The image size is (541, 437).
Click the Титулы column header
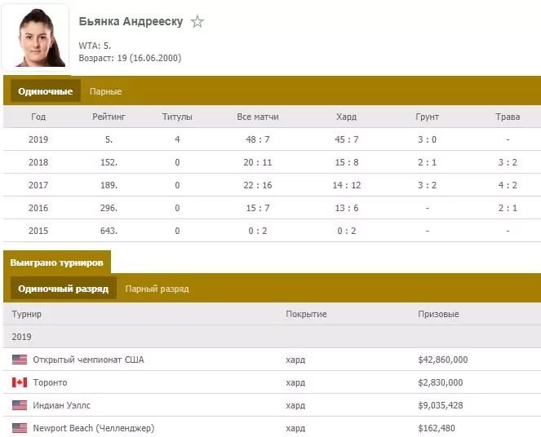(177, 117)
